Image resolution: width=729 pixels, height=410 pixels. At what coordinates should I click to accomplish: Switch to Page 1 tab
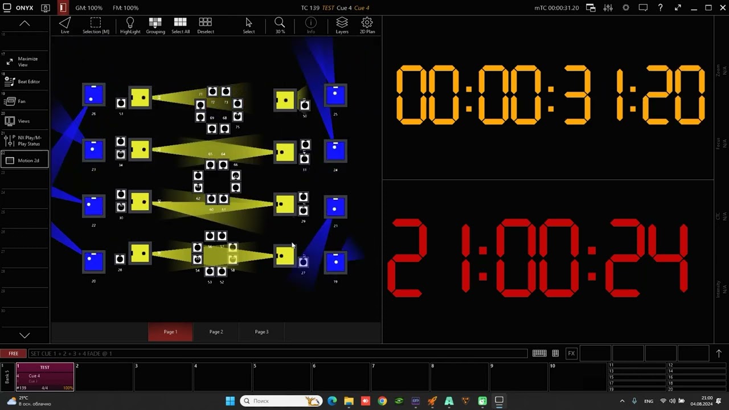tap(170, 331)
